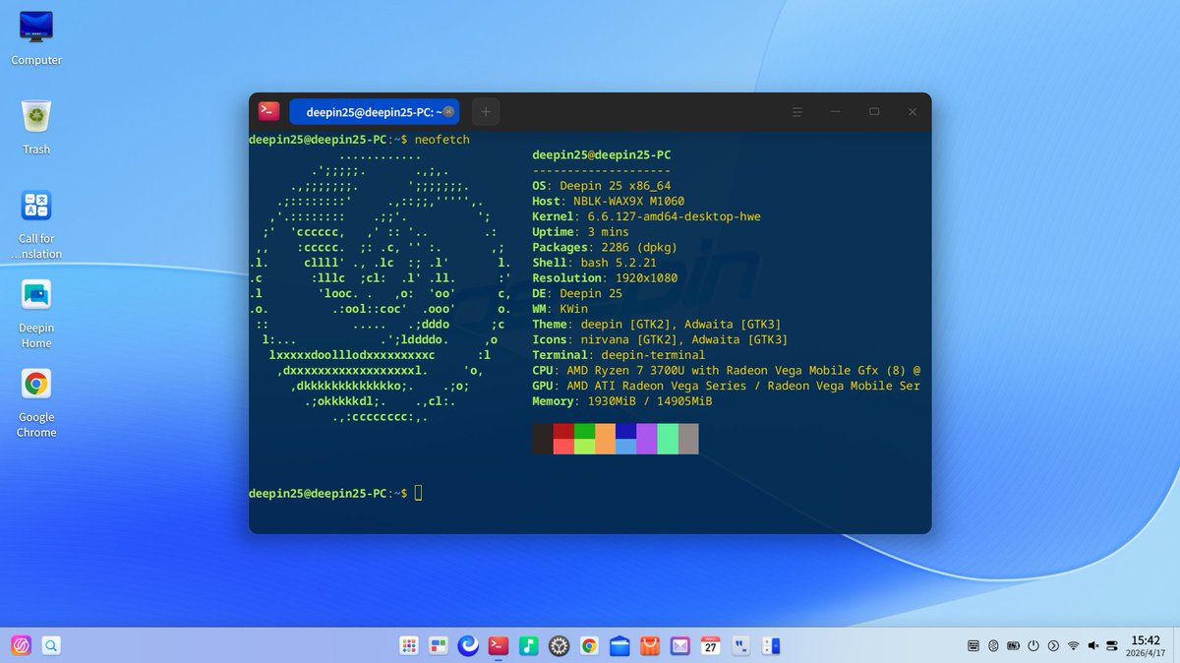This screenshot has height=663, width=1180.
Task: Launch the Calculator from the dock
Action: [x=772, y=646]
